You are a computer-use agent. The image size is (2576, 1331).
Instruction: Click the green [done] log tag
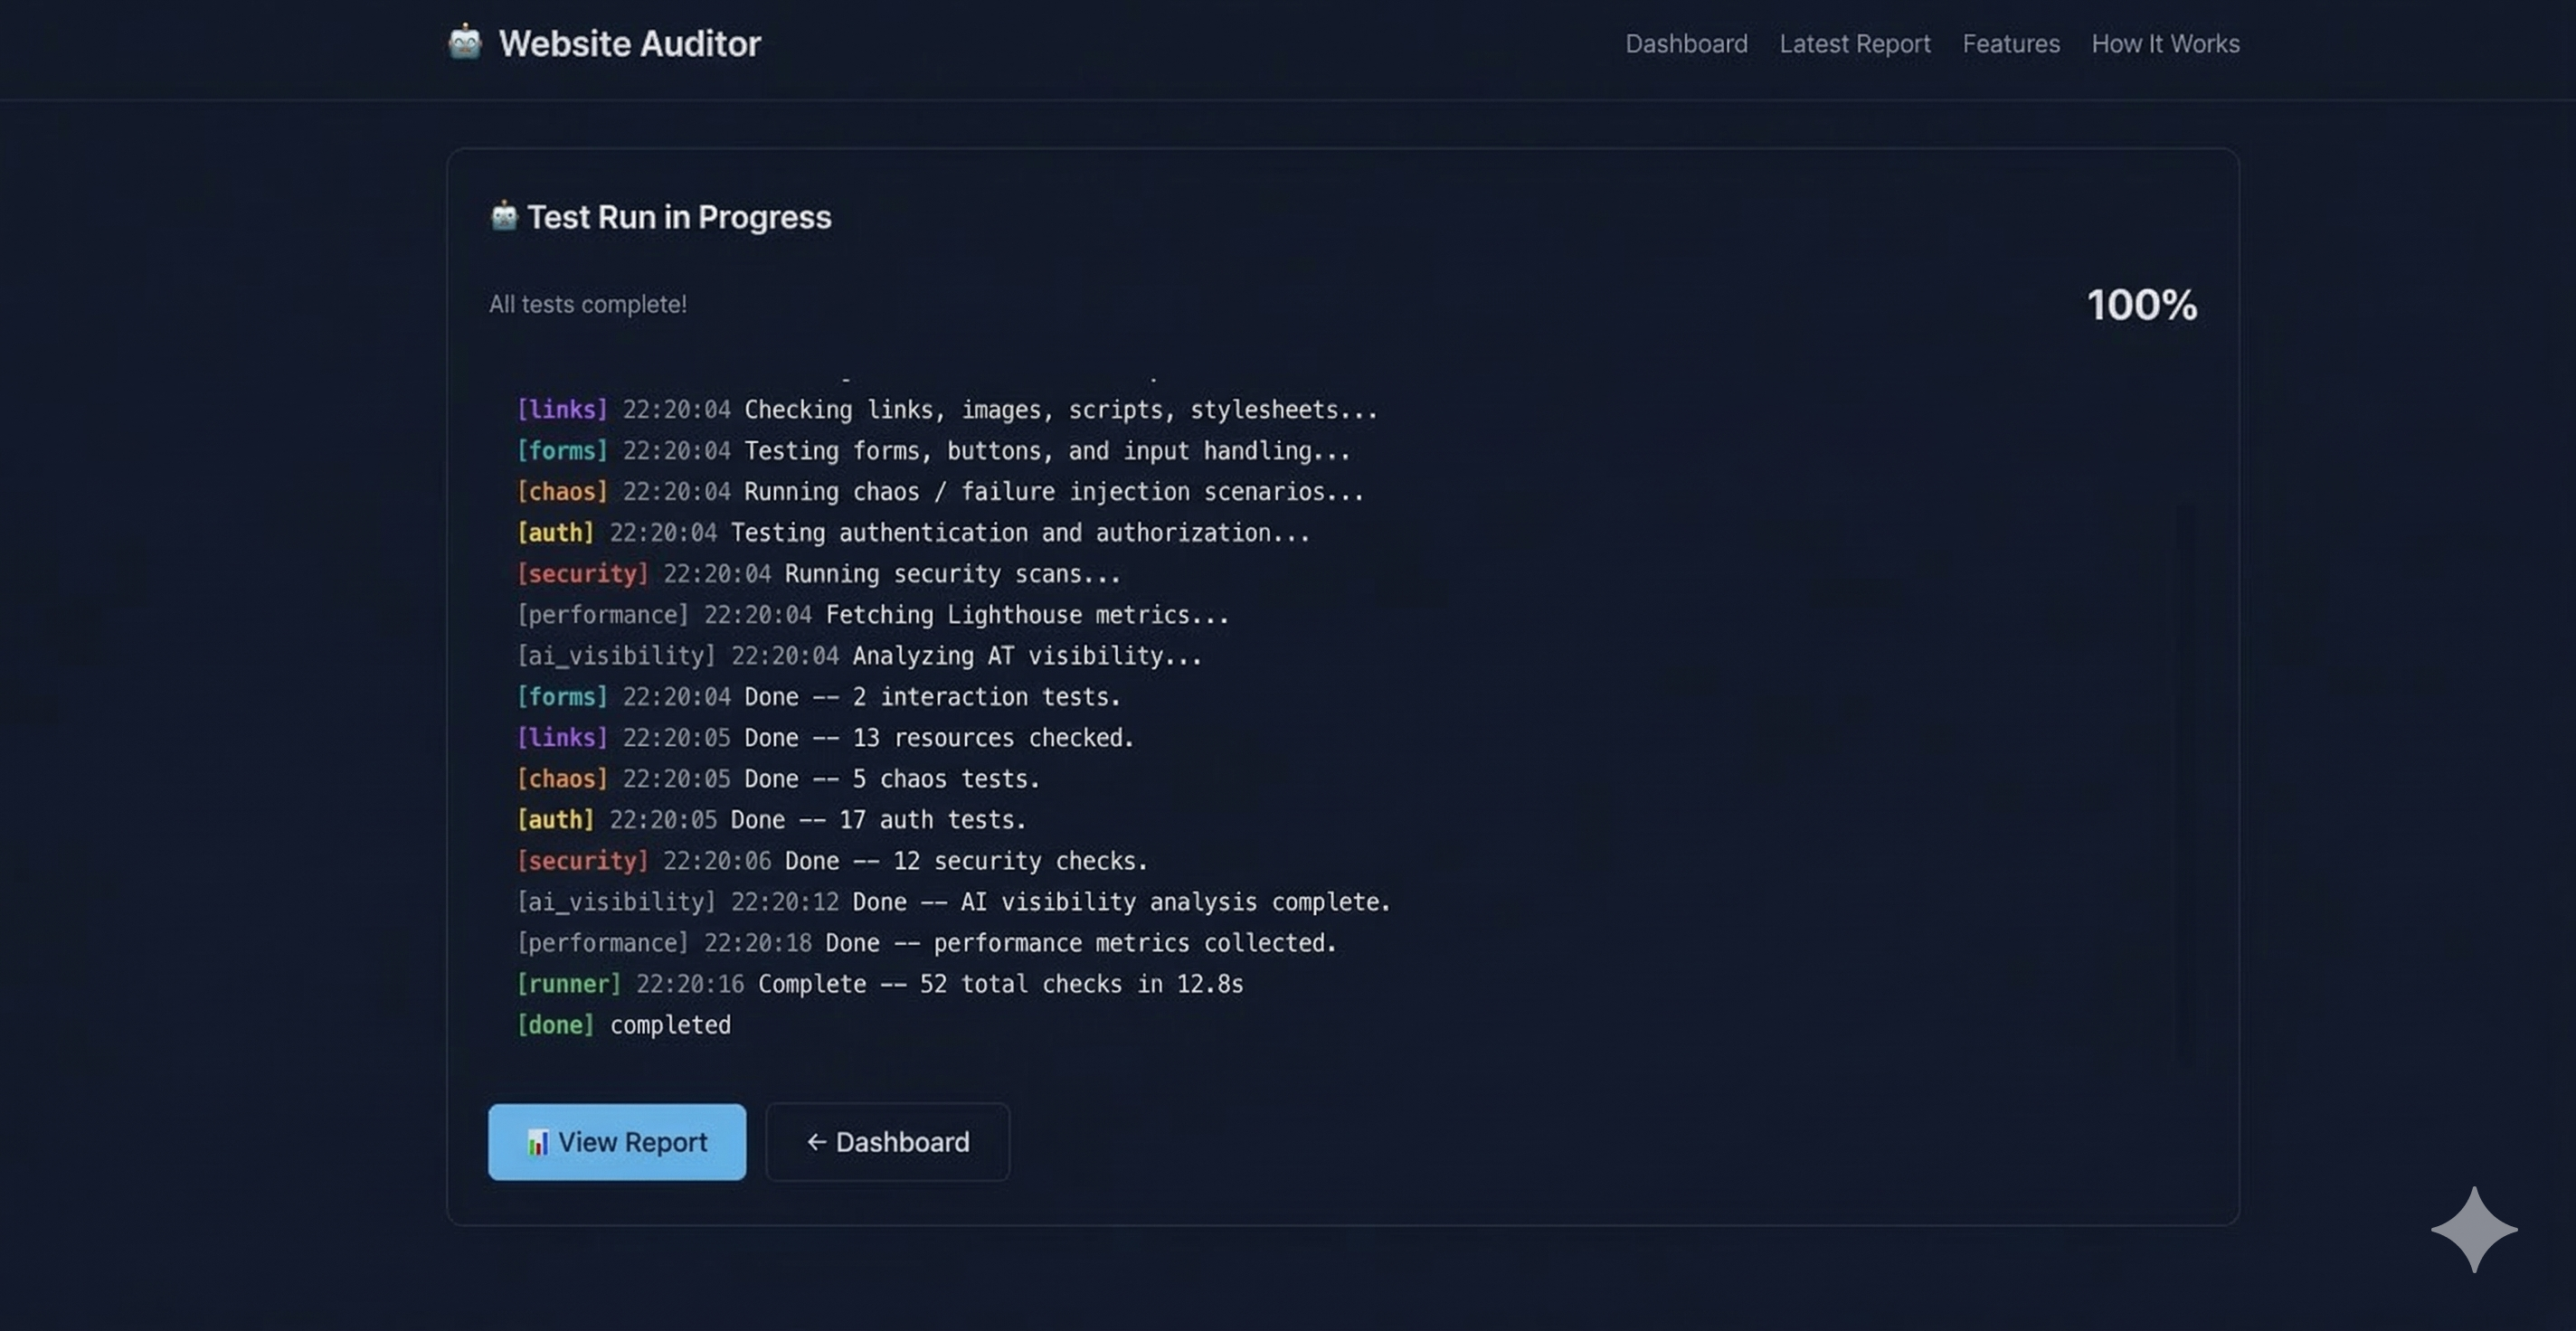(556, 1024)
